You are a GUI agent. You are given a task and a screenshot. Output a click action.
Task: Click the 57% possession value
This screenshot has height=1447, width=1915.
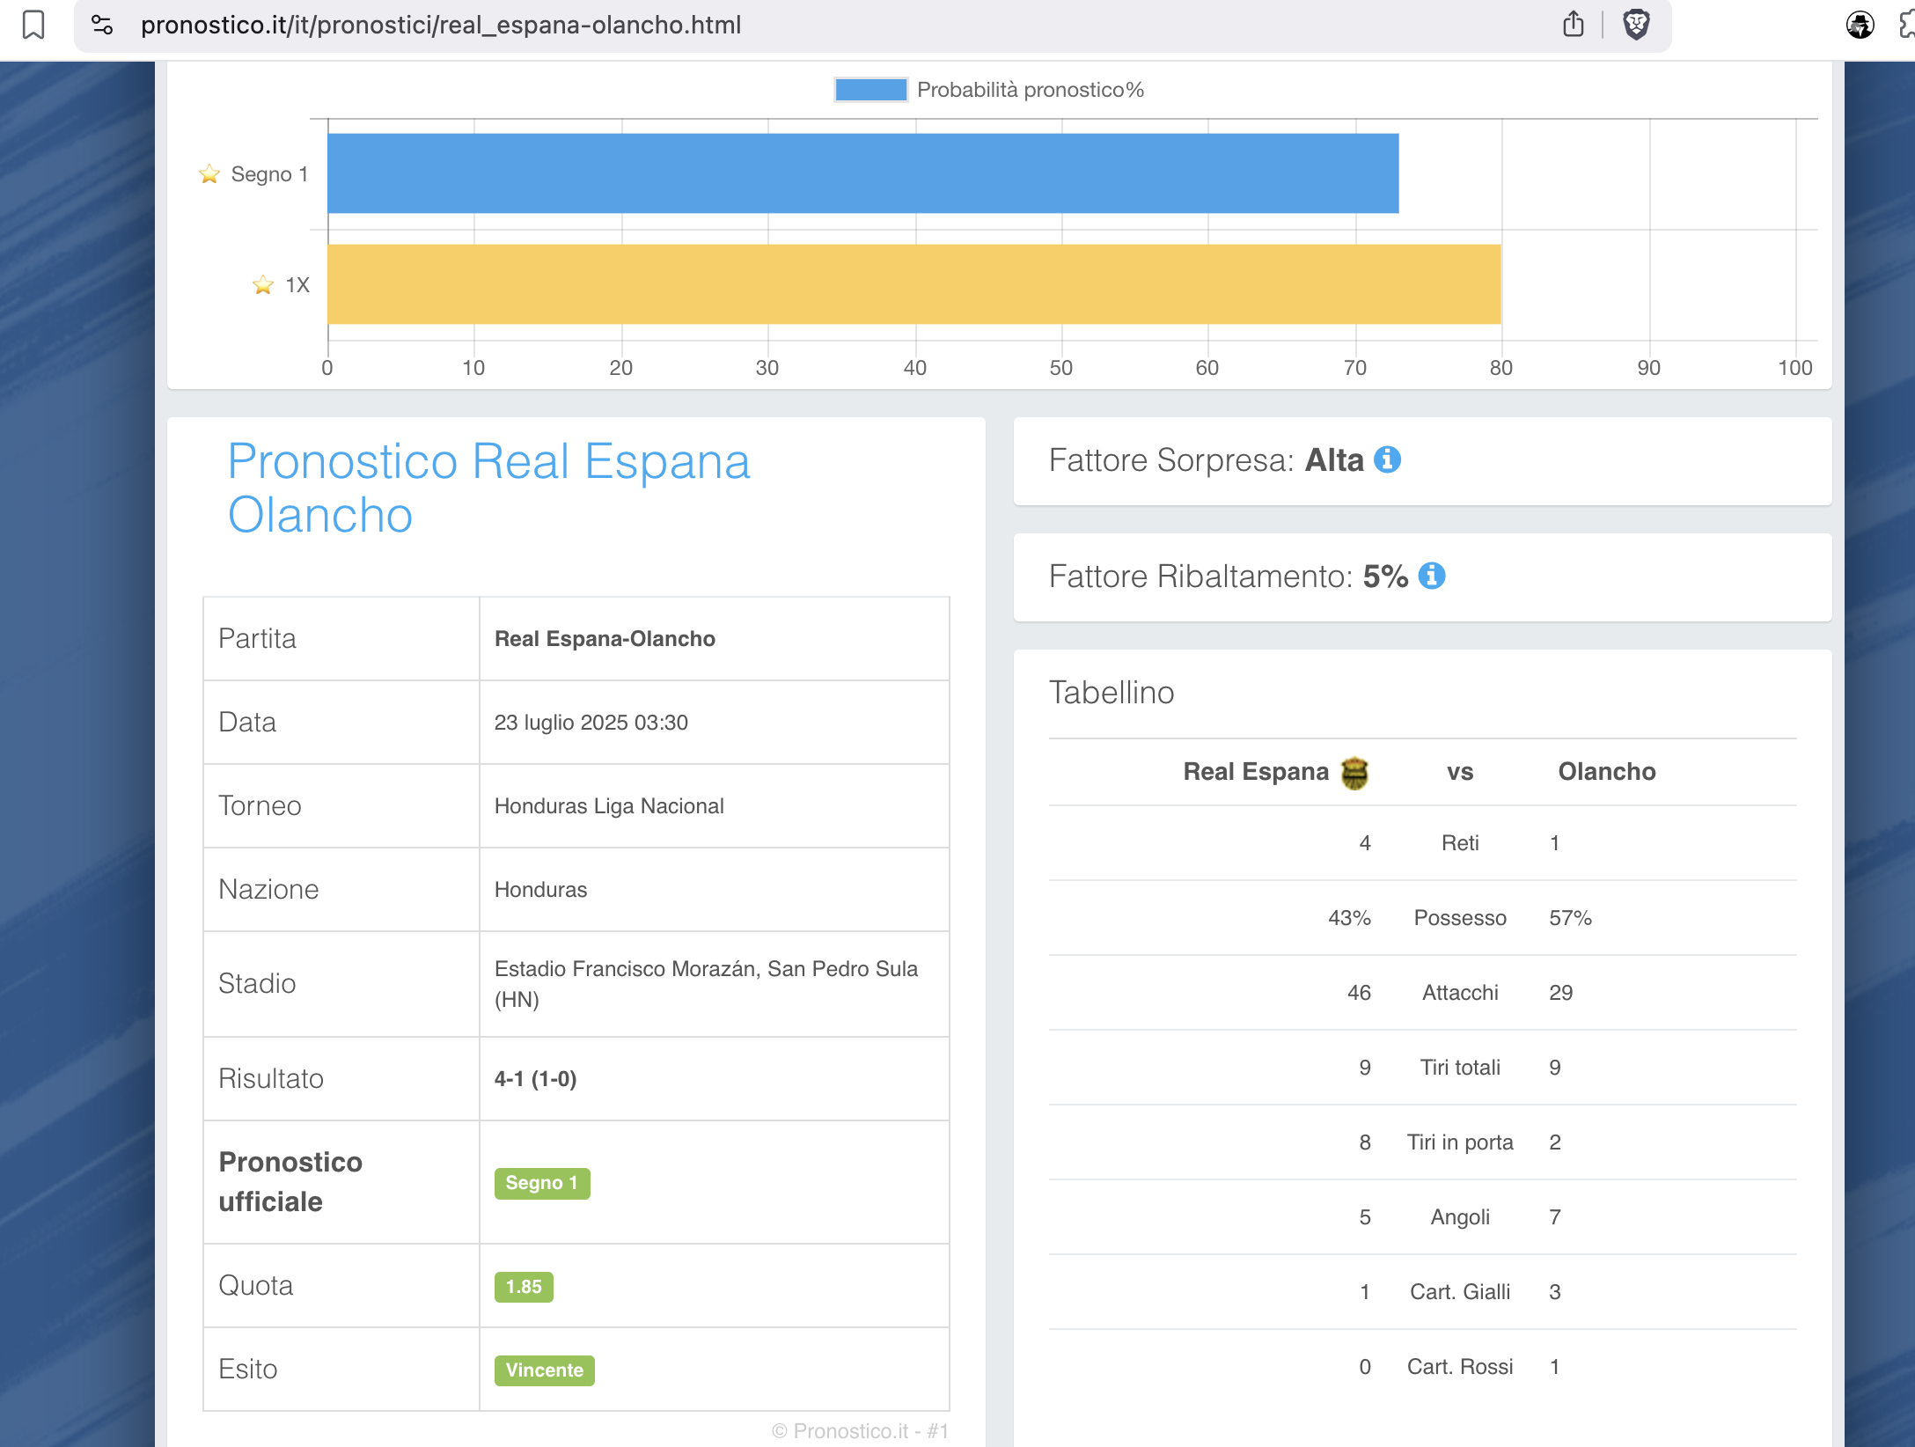click(x=1571, y=918)
